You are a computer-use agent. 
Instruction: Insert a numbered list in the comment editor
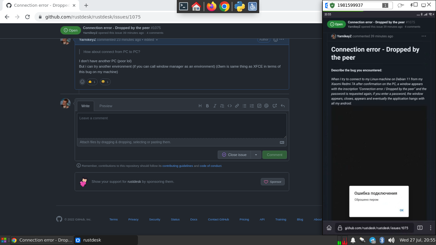252,106
